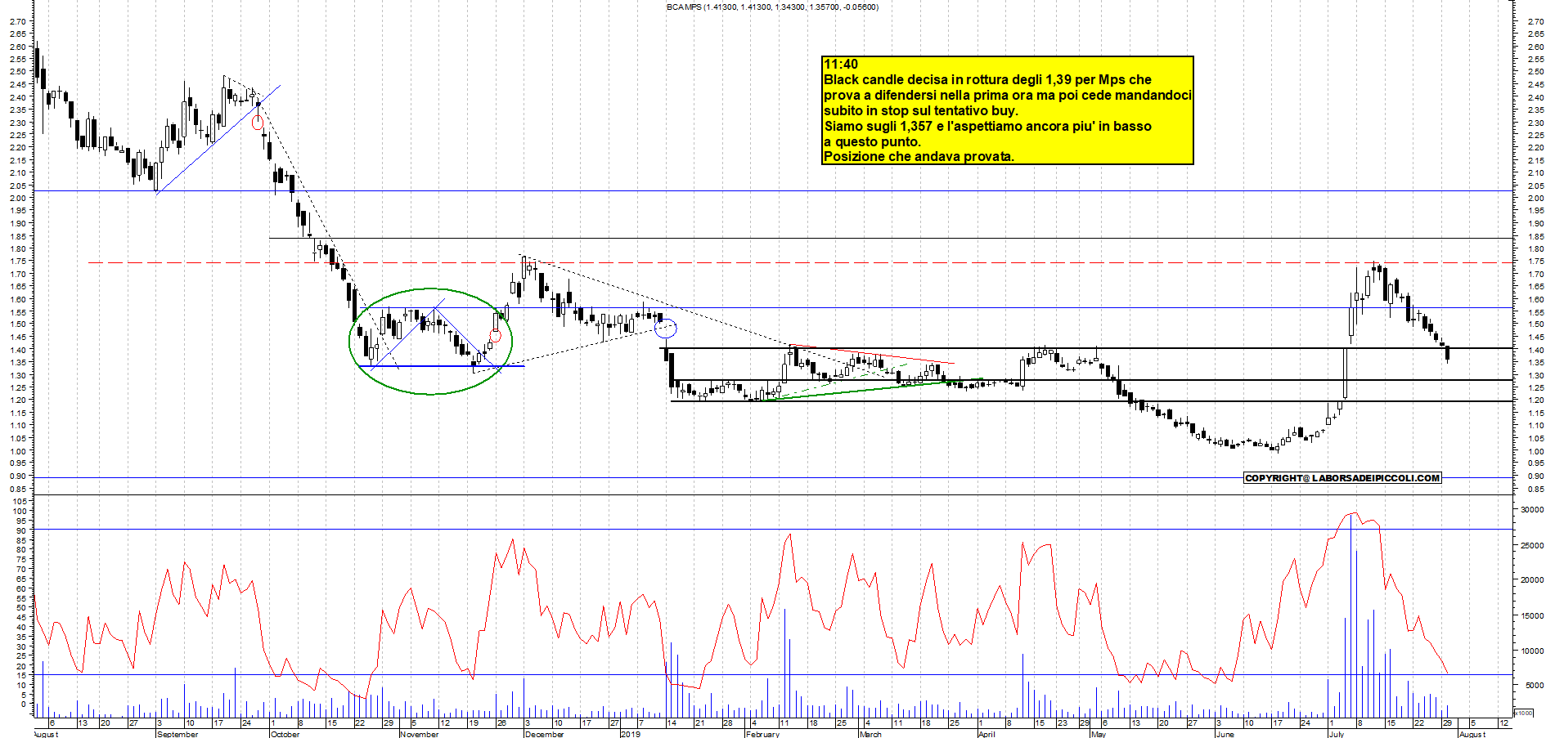Click the July month label on time axis

pos(1336,734)
